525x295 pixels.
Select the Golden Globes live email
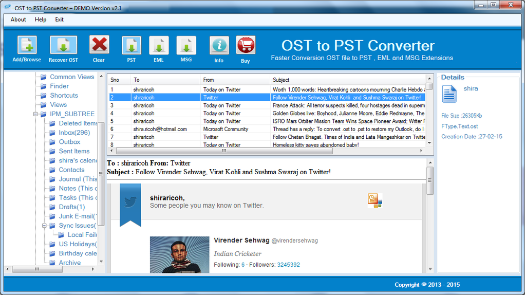point(267,114)
